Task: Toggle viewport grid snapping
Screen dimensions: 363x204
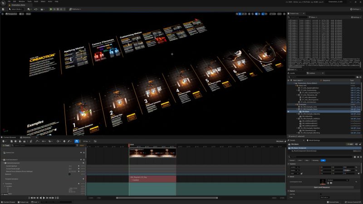Action: pyautogui.click(x=256, y=14)
